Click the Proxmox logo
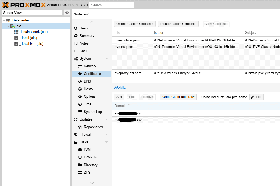Screen dimensions: 280x186 coord(24,5)
